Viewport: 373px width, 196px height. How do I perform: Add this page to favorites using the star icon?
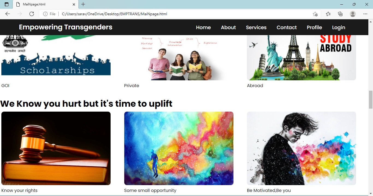coord(315,14)
